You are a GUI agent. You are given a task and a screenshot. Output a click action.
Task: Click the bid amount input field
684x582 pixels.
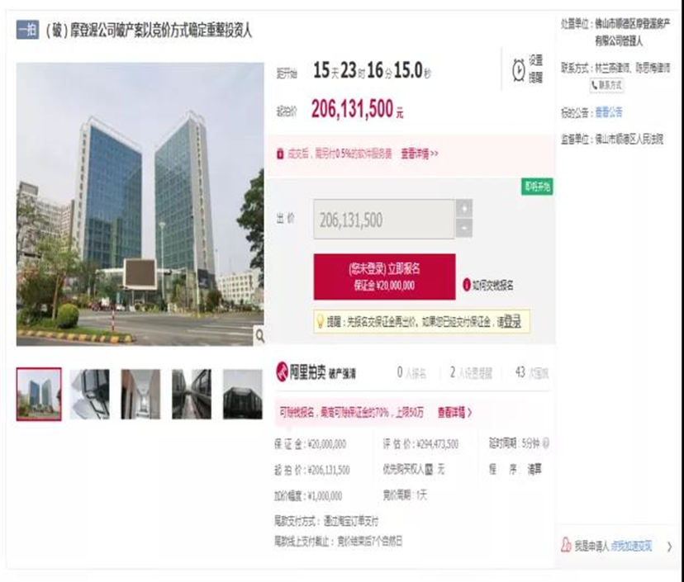click(x=384, y=220)
